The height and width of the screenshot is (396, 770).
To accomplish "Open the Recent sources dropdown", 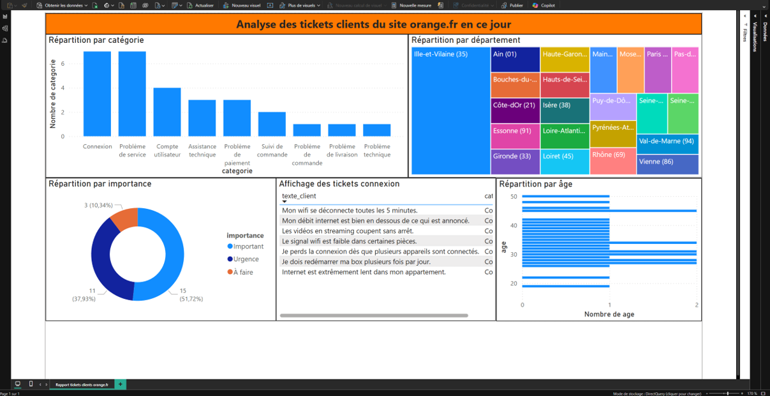I will click(x=159, y=5).
